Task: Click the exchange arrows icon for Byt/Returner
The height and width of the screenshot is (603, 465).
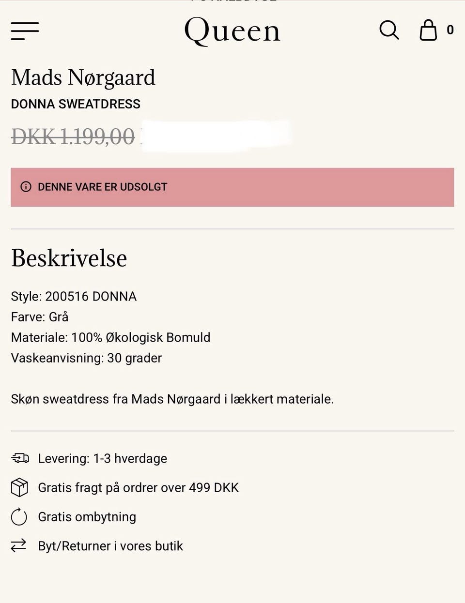Action: (19, 545)
